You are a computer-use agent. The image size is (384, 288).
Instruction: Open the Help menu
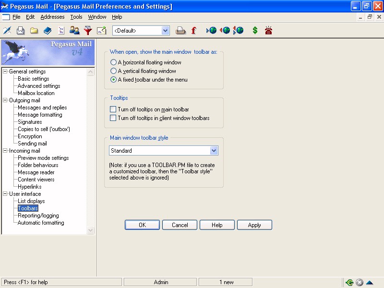[117, 17]
